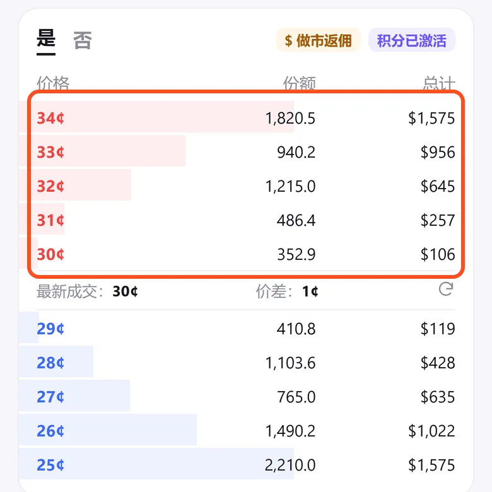Refresh the order book with reload icon
The height and width of the screenshot is (492, 492).
point(446,289)
